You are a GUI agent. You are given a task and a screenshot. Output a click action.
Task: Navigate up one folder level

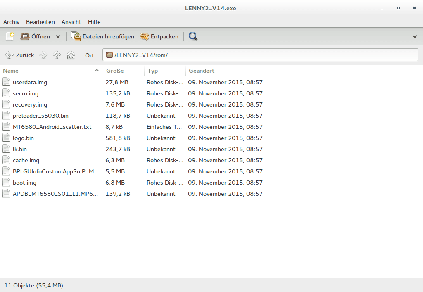point(57,55)
